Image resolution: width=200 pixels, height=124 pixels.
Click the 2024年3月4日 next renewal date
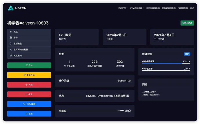pyautogui.click(x=164, y=35)
